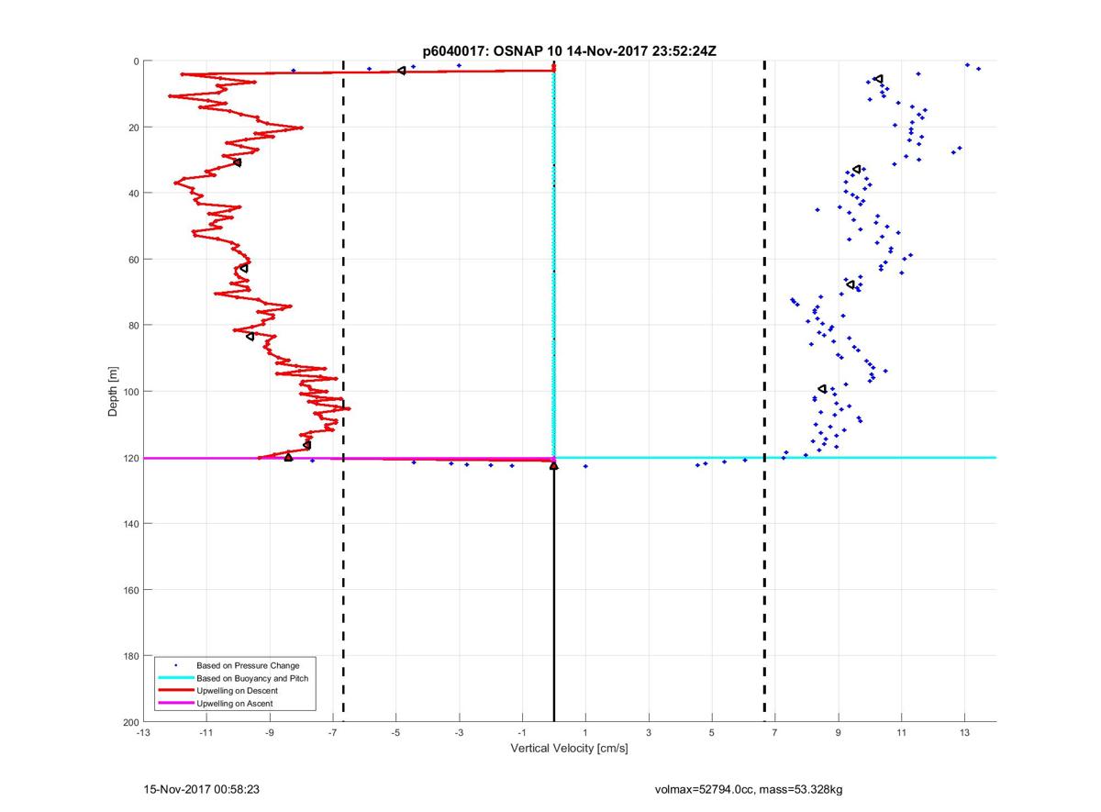Click y-axis depth tick label '100'
The width and height of the screenshot is (1101, 812).
coord(130,392)
